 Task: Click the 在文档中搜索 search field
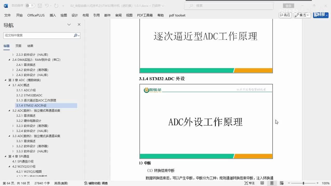pos(38,35)
